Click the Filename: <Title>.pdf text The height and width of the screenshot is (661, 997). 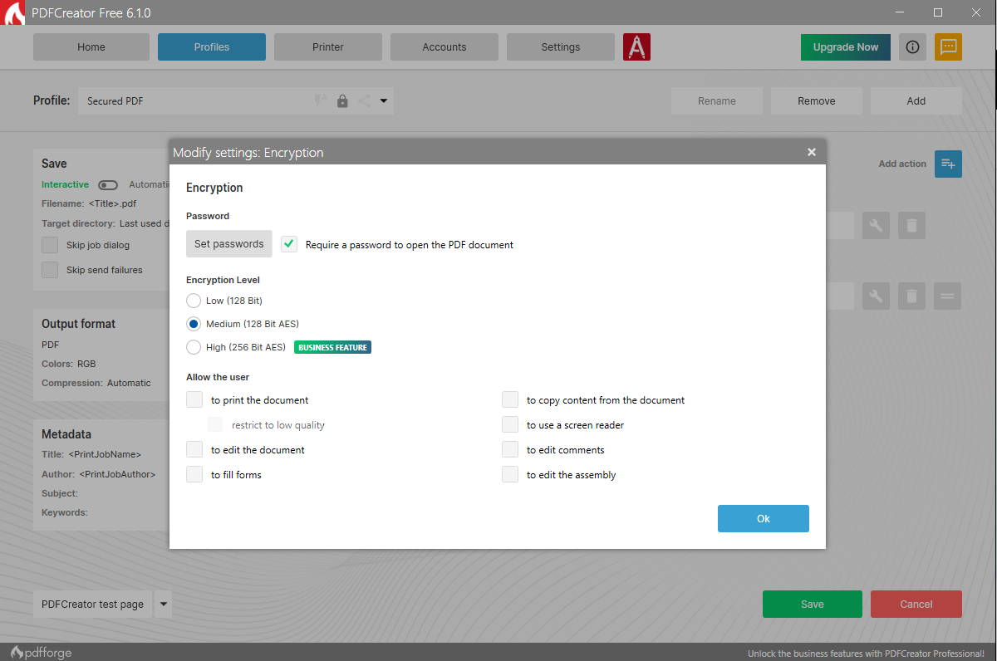(89, 203)
